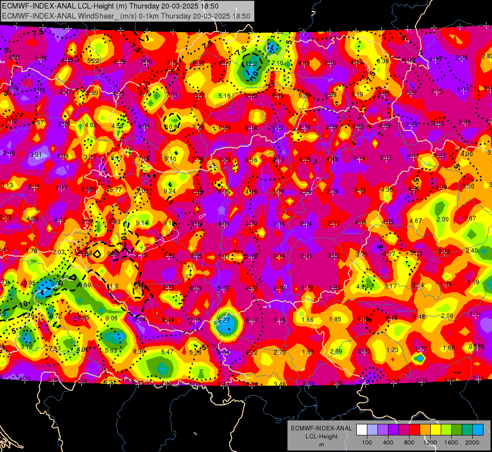Click the 8.36 wind shear value
This screenshot has width=492, height=452.
pos(199,63)
